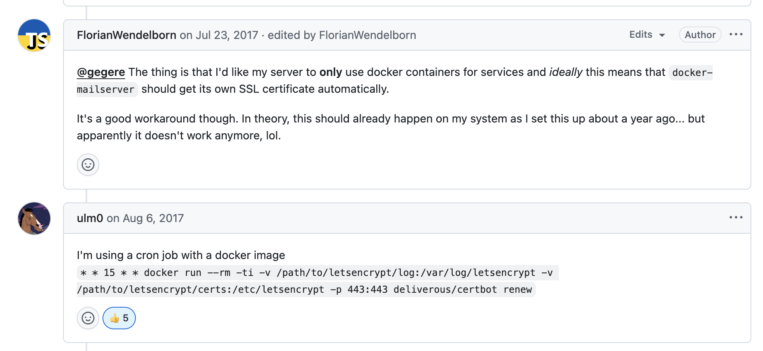Click FlorianWendelborn's profile avatar
The image size is (763, 351).
tap(34, 35)
